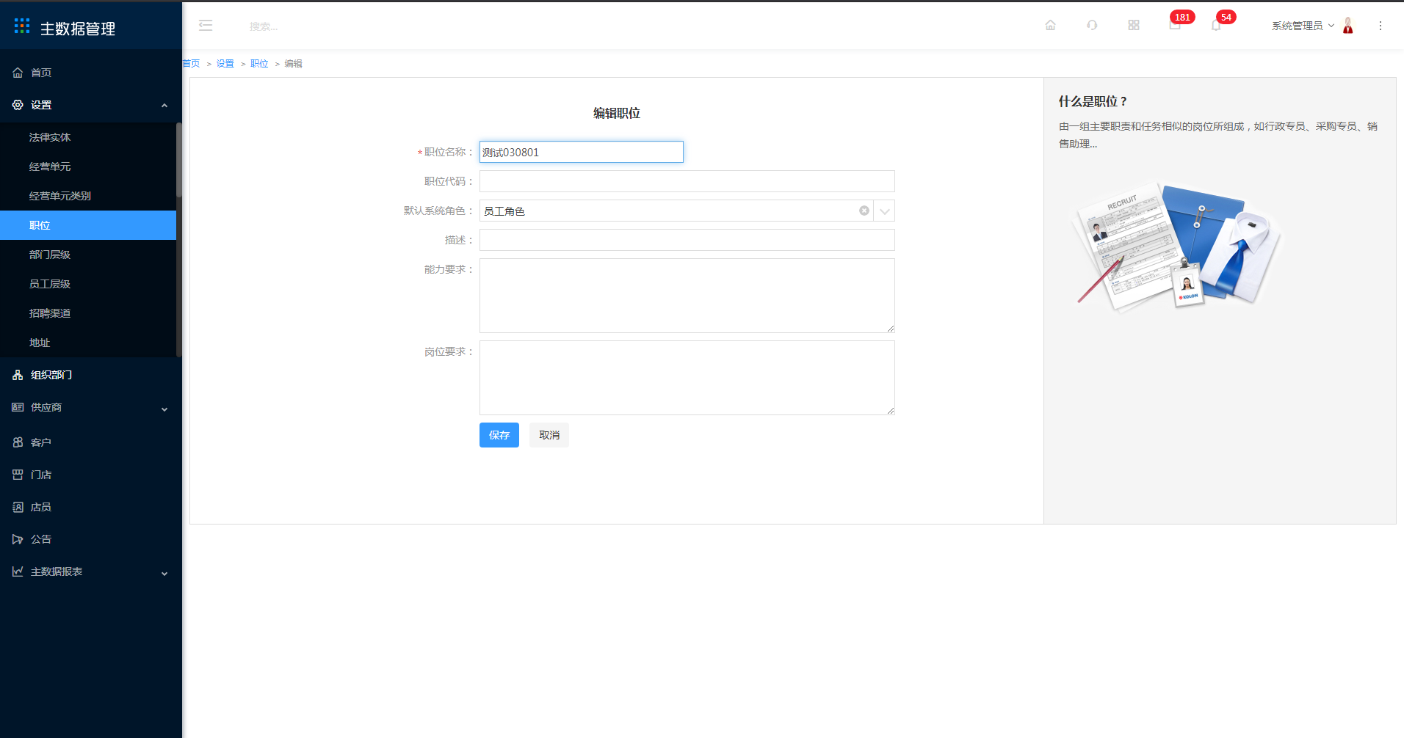Open 地址 menu item
The height and width of the screenshot is (738, 1404).
[x=88, y=343]
